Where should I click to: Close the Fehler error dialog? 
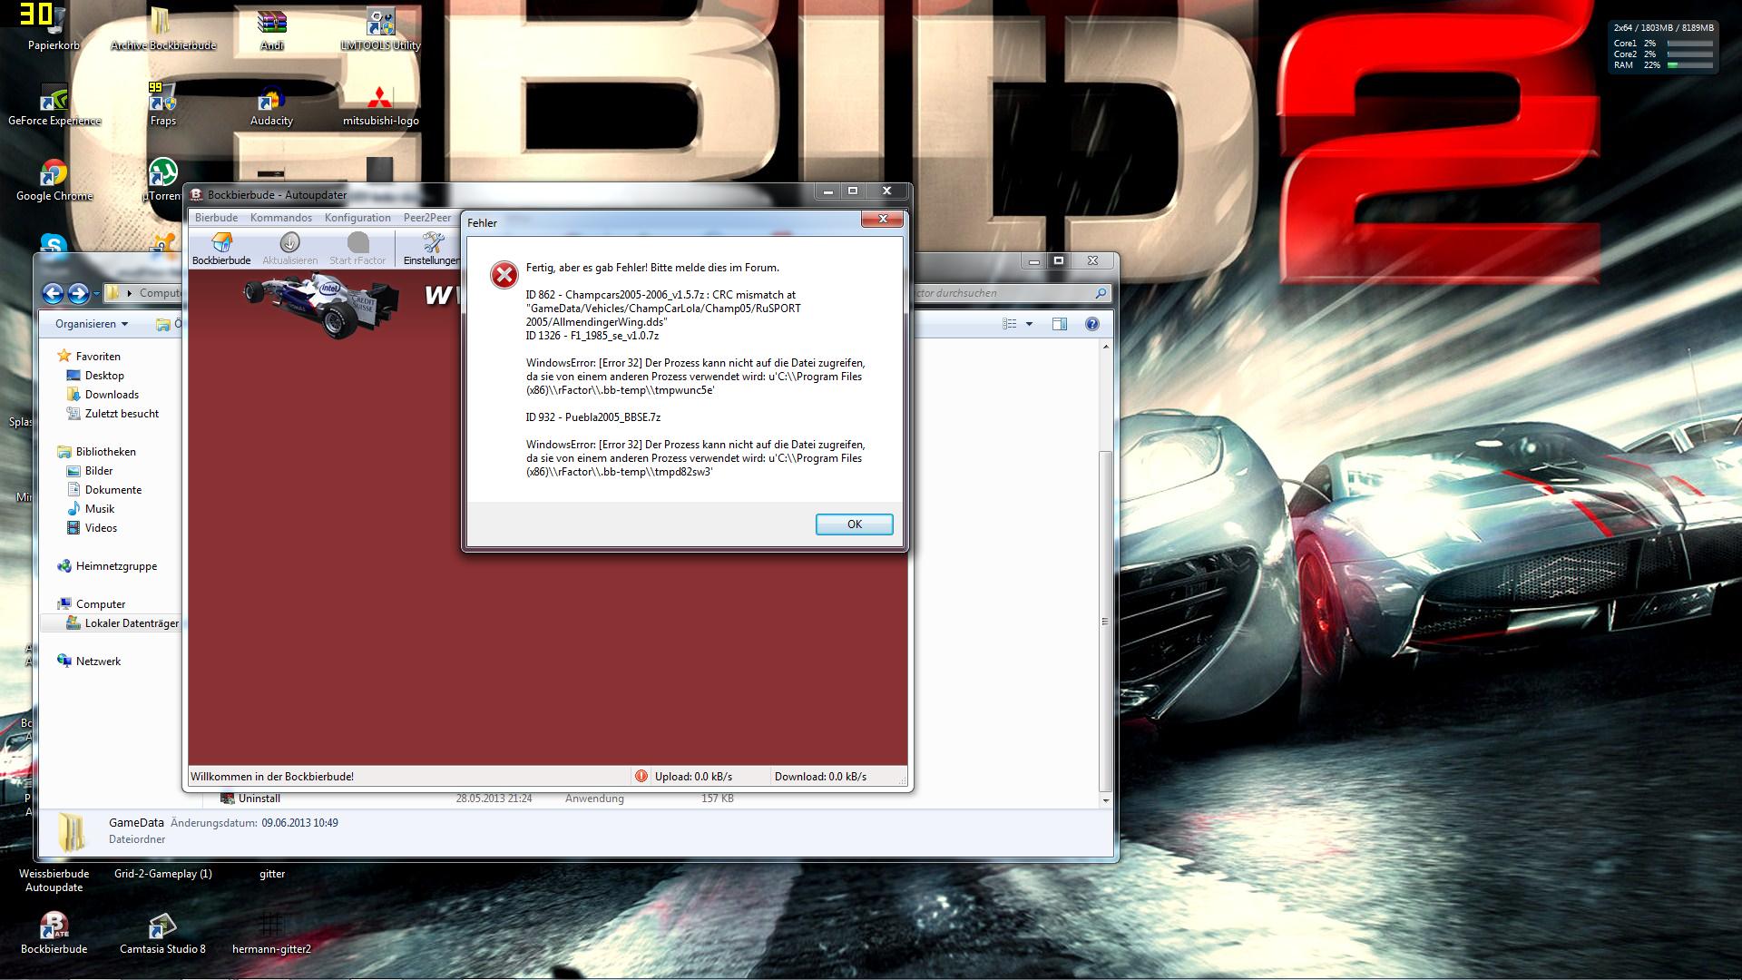pos(882,220)
